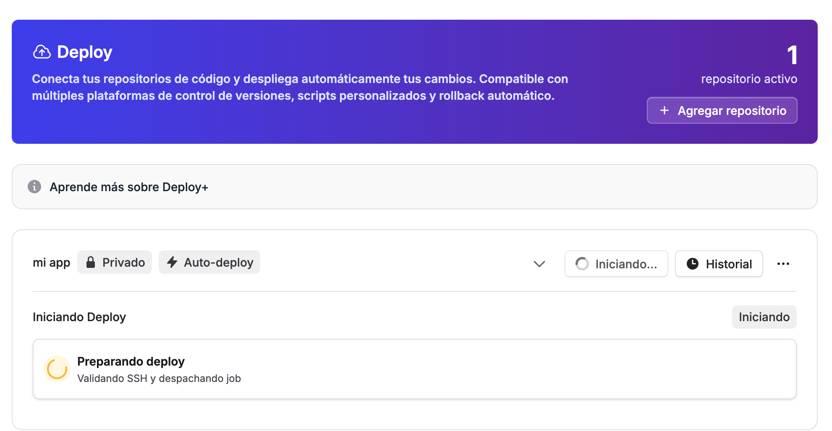832x431 pixels.
Task: Click the lightning bolt icon on Auto-deploy
Action: click(x=172, y=262)
